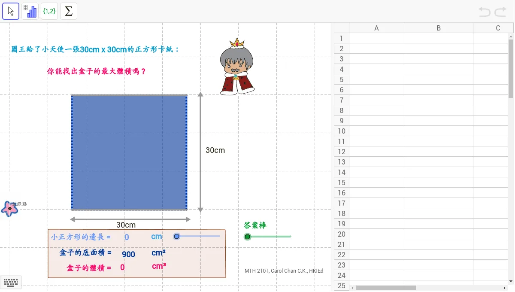Open the One Variable Analysis chart tool
Image resolution: width=515 pixels, height=292 pixels.
[x=30, y=11]
